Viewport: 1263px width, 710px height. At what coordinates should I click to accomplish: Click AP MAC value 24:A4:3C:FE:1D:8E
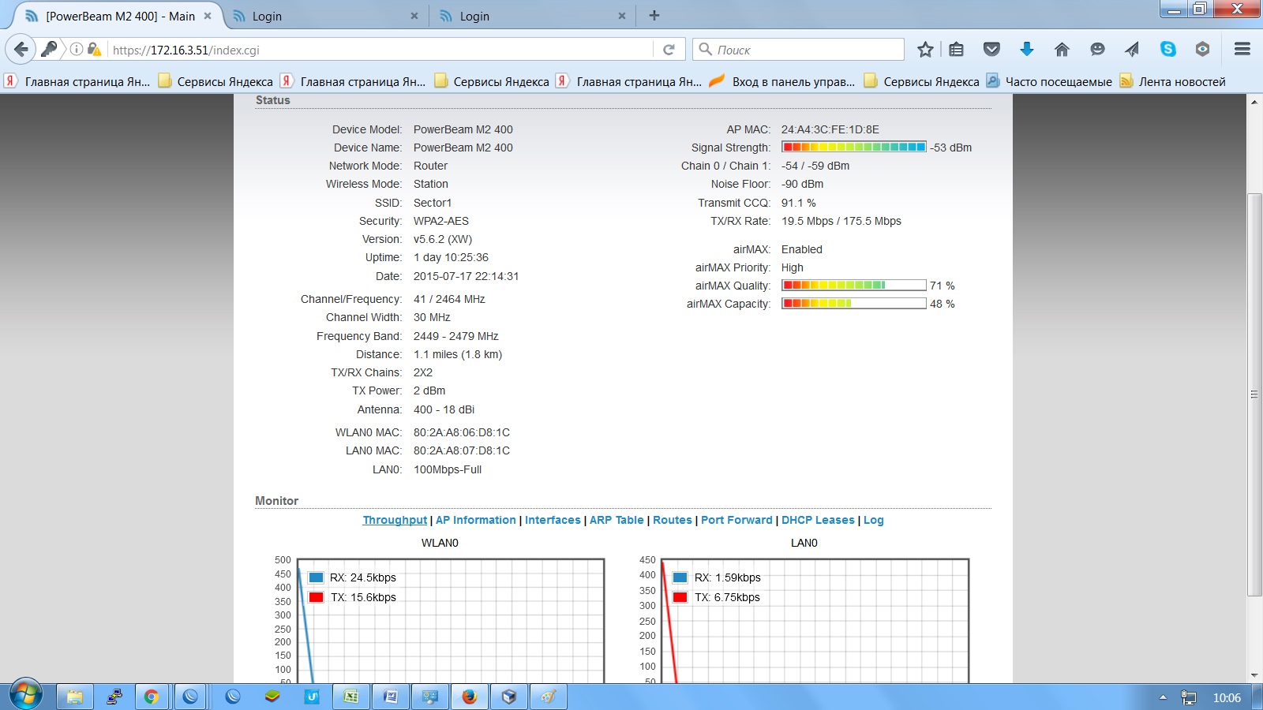coord(830,129)
